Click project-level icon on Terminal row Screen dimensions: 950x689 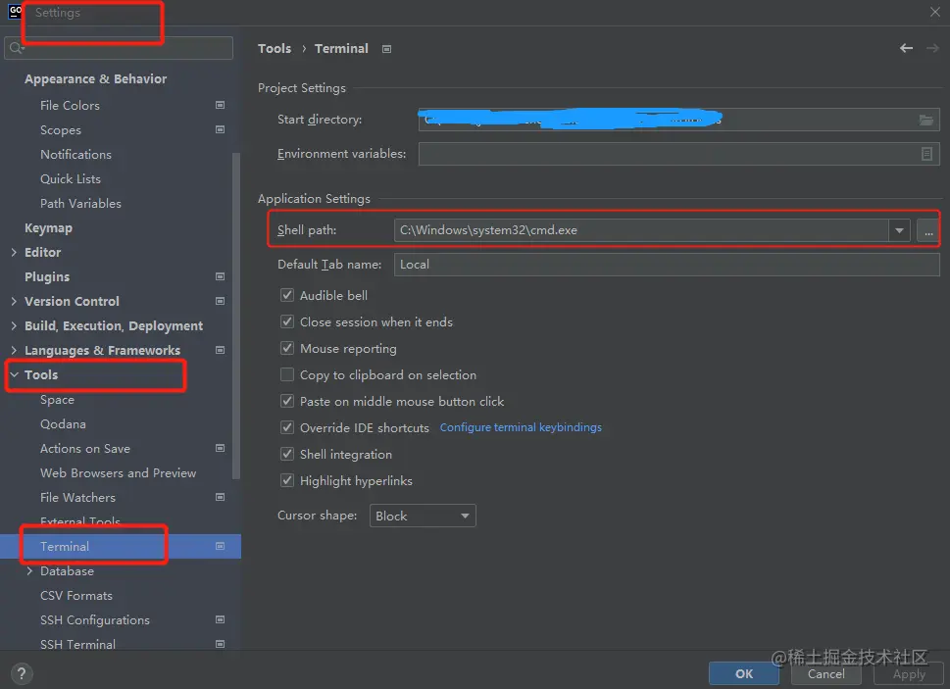(x=220, y=546)
